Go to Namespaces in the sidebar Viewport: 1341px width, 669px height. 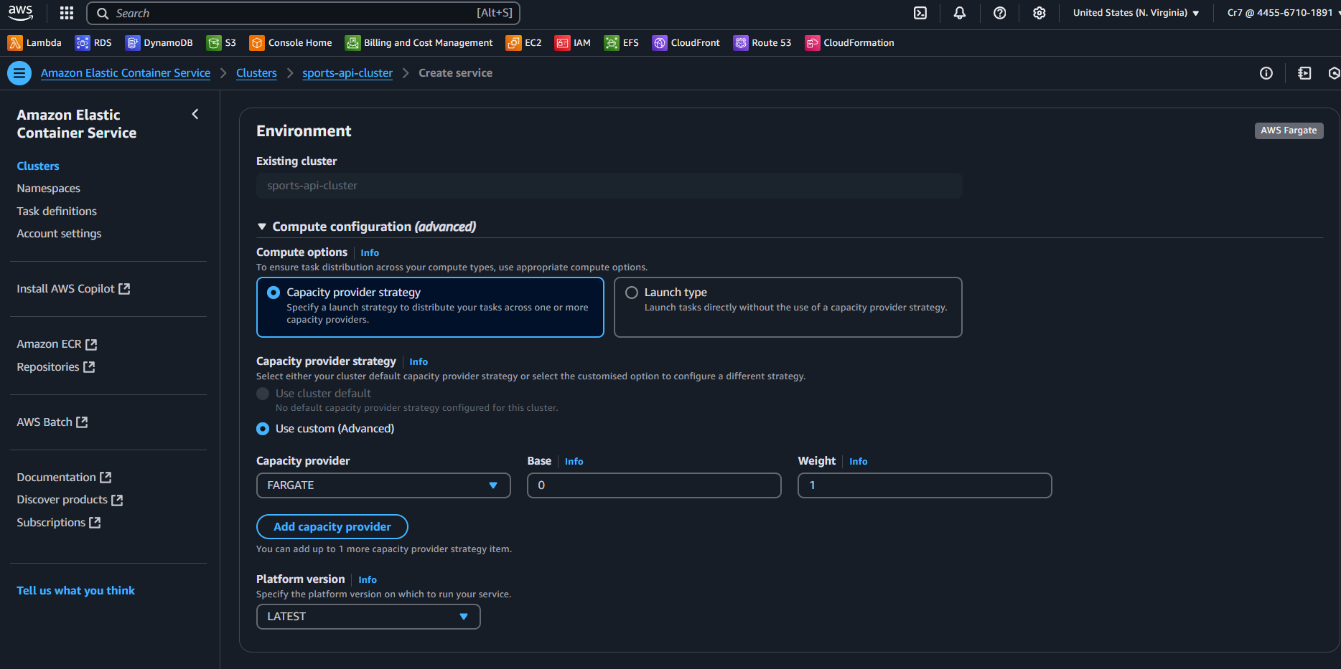[49, 189]
